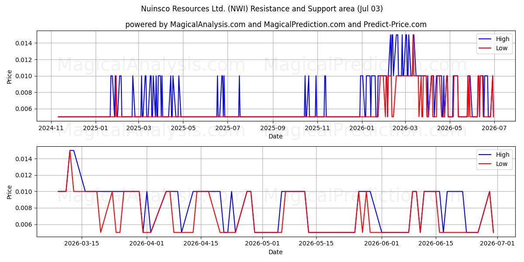Click the '0.008' y-axis tick in bottom chart
Image resolution: width=524 pixels, height=262 pixels.
point(25,208)
